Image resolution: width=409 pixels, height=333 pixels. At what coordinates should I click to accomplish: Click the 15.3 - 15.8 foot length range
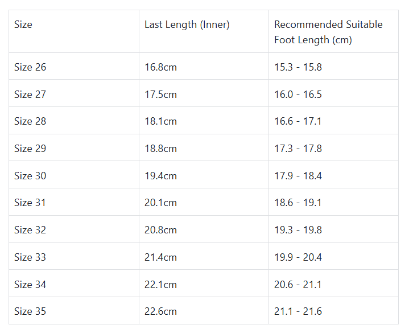point(298,67)
